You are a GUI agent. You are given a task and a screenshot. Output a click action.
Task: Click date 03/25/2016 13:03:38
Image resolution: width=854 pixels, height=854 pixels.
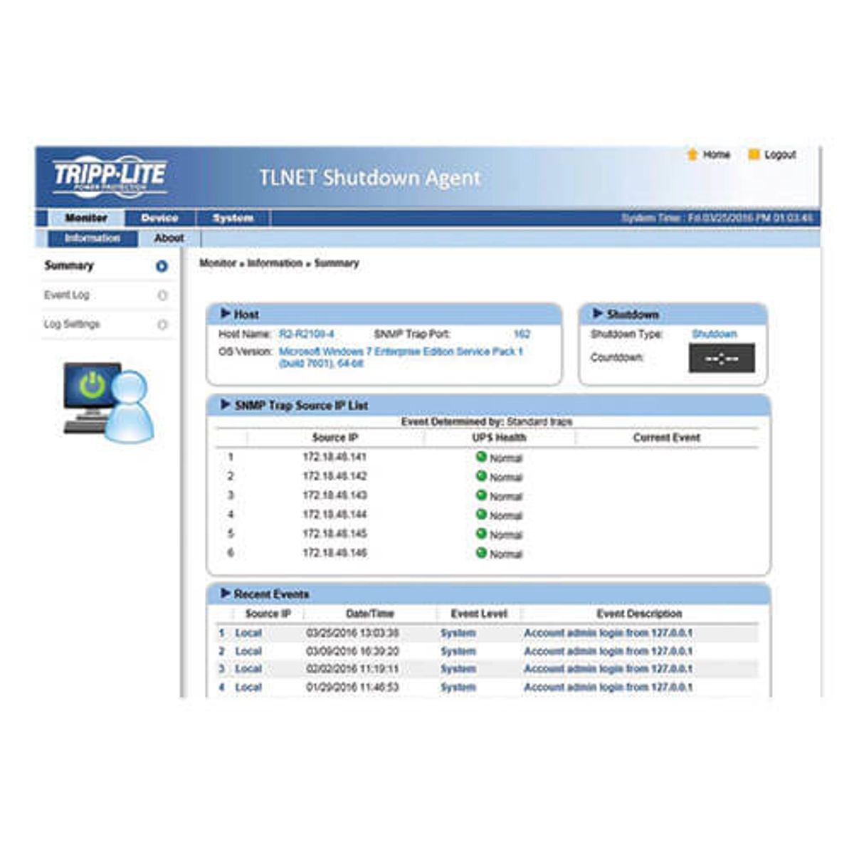click(352, 633)
